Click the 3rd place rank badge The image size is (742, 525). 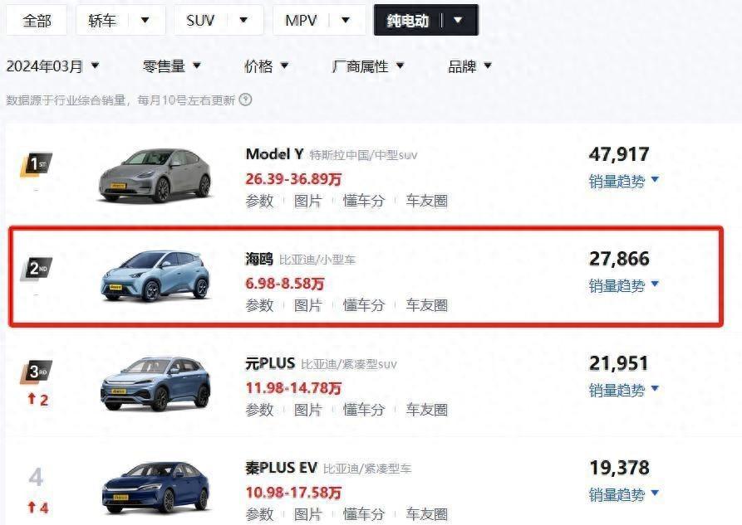[36, 372]
